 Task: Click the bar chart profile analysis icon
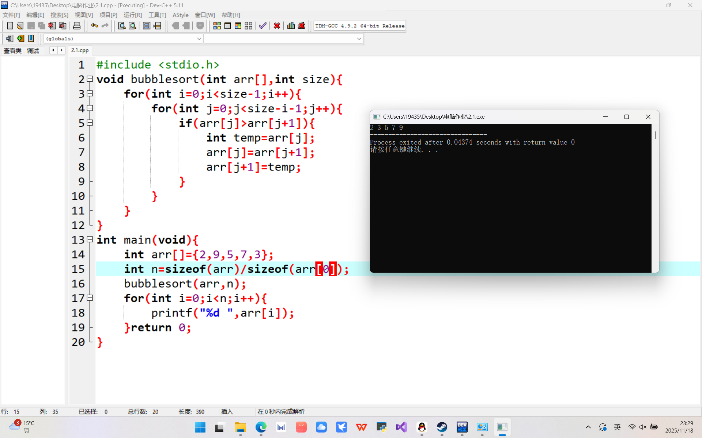pos(291,26)
